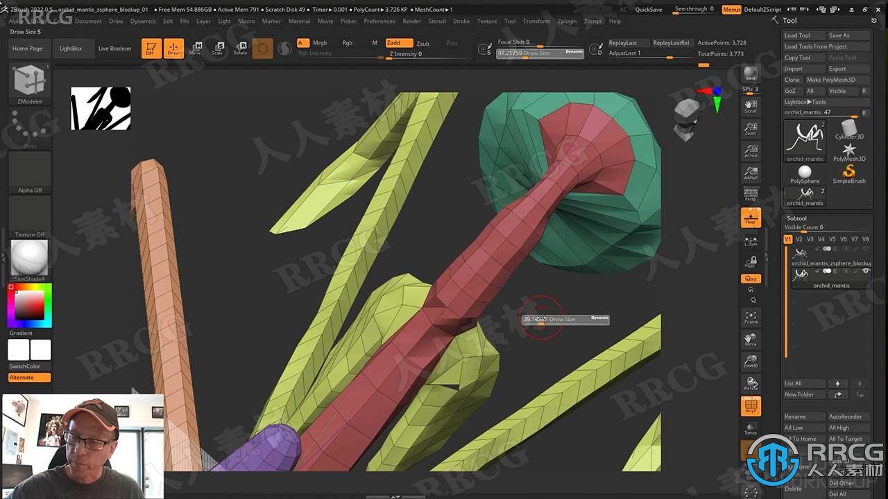Viewport: 888px width, 499px height.
Task: Select the PolySphere tool
Action: tap(805, 175)
